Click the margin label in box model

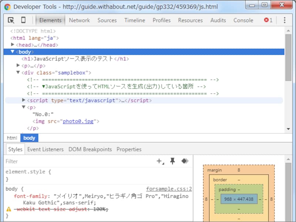215,170
